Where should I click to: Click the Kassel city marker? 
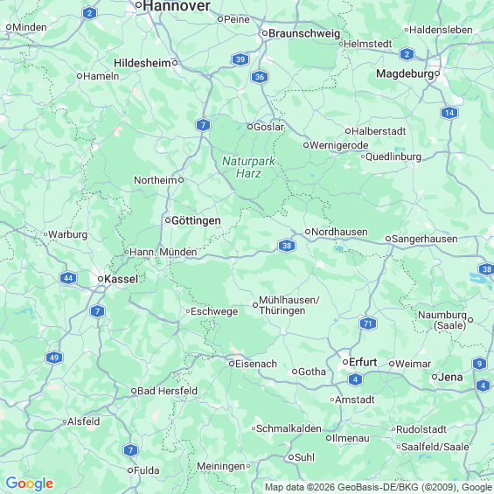point(101,279)
